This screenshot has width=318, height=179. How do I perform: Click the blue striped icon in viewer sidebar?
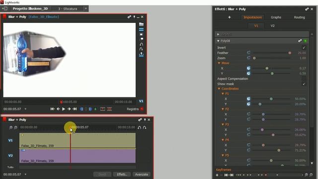click(141, 29)
